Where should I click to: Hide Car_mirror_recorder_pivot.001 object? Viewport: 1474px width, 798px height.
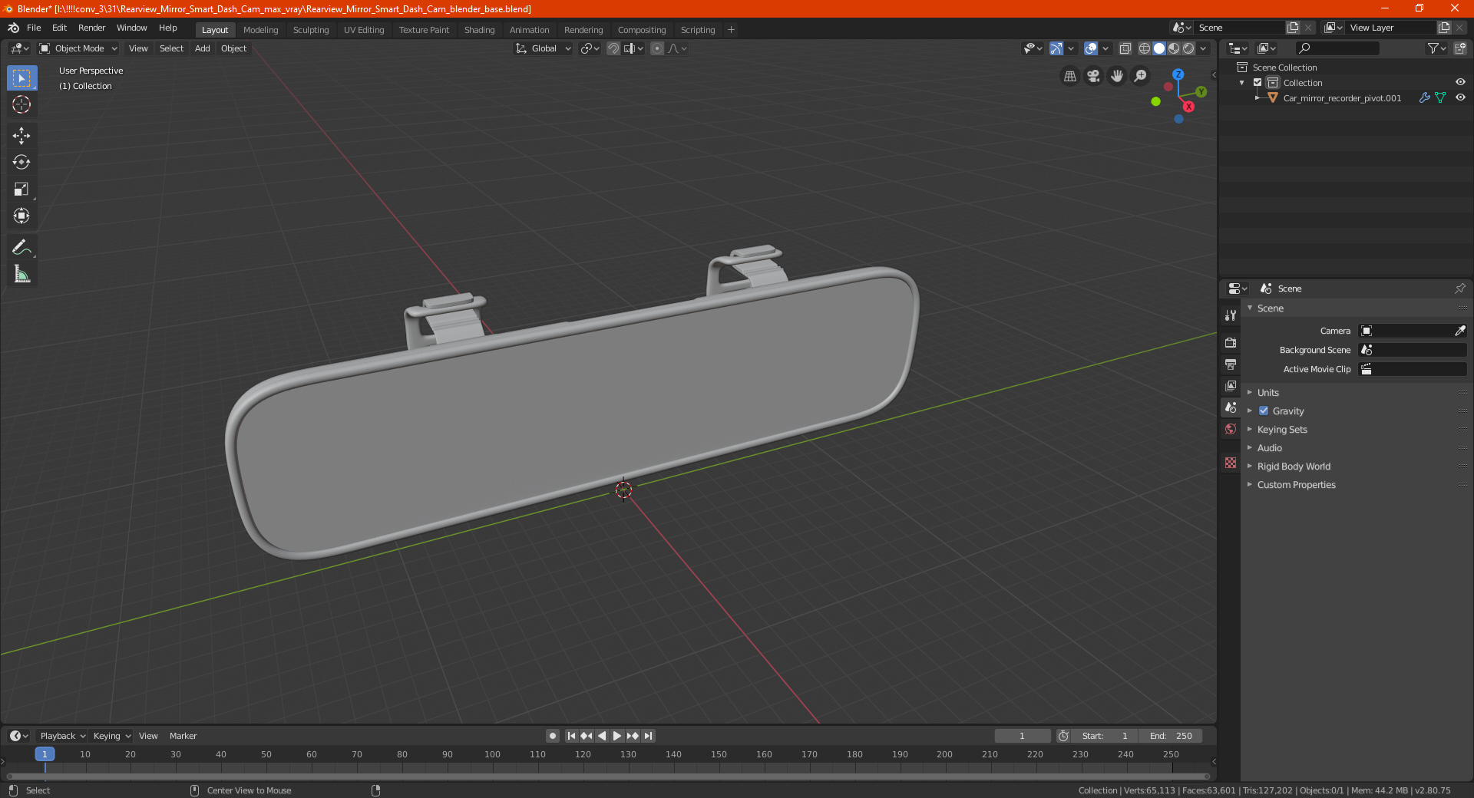(1460, 97)
